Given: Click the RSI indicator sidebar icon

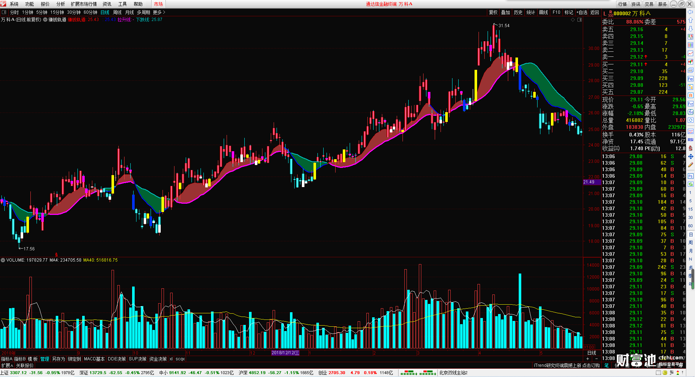Looking at the screenshot, I should [691, 140].
